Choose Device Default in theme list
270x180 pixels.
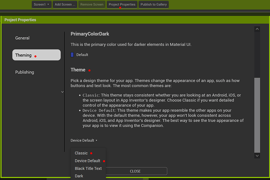[88, 161]
